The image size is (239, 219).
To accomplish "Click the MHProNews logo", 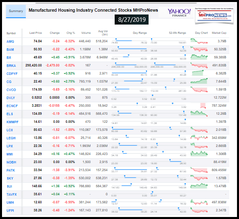I will tap(214, 15).
